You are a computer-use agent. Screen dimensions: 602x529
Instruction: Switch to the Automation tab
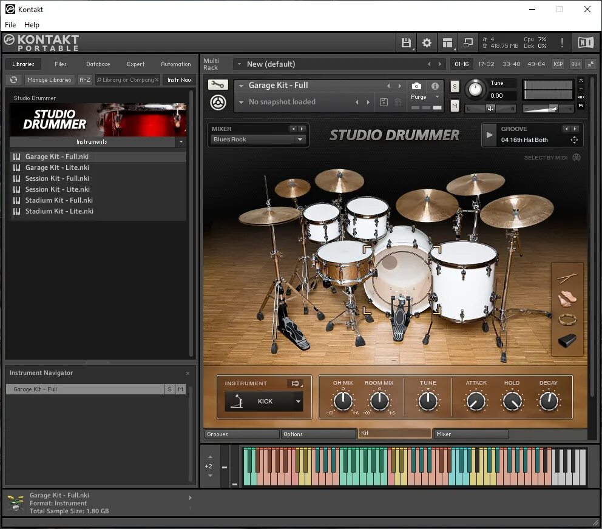point(175,64)
